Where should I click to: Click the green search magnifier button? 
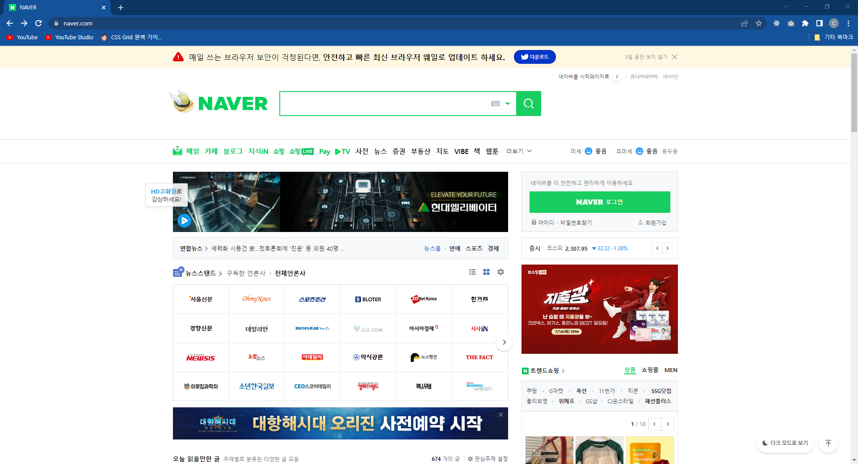pyautogui.click(x=529, y=104)
